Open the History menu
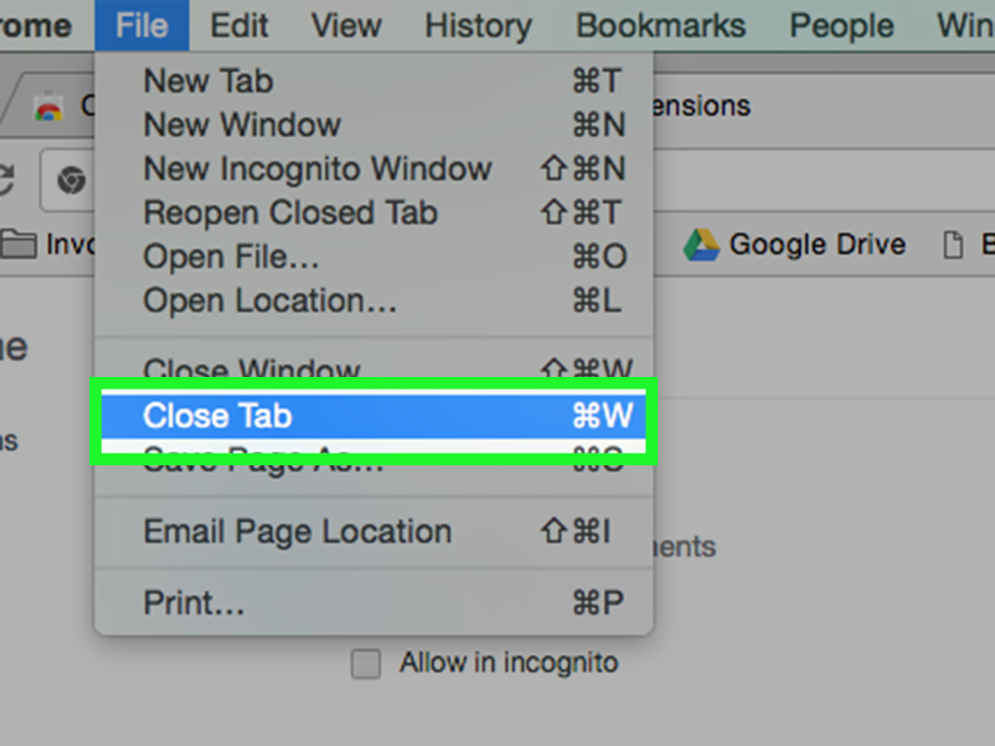 tap(478, 25)
